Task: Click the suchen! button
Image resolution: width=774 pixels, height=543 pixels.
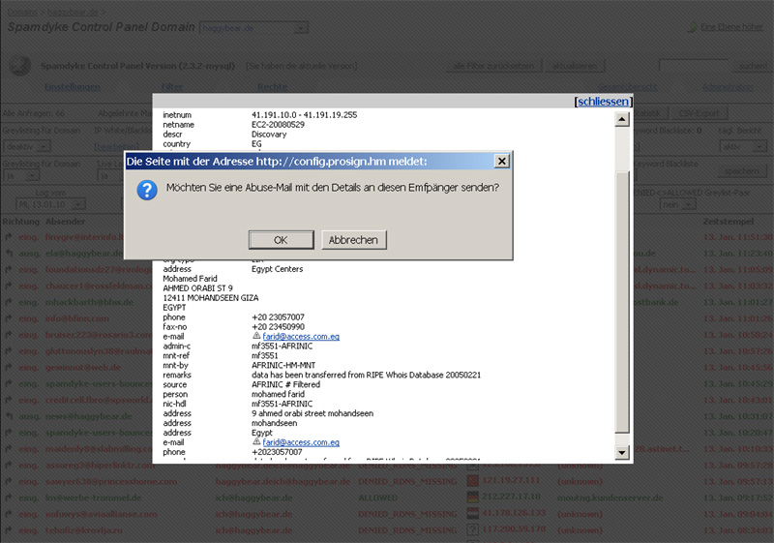Action: [752, 66]
